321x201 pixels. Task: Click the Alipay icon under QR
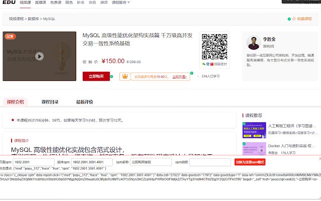tap(208, 64)
